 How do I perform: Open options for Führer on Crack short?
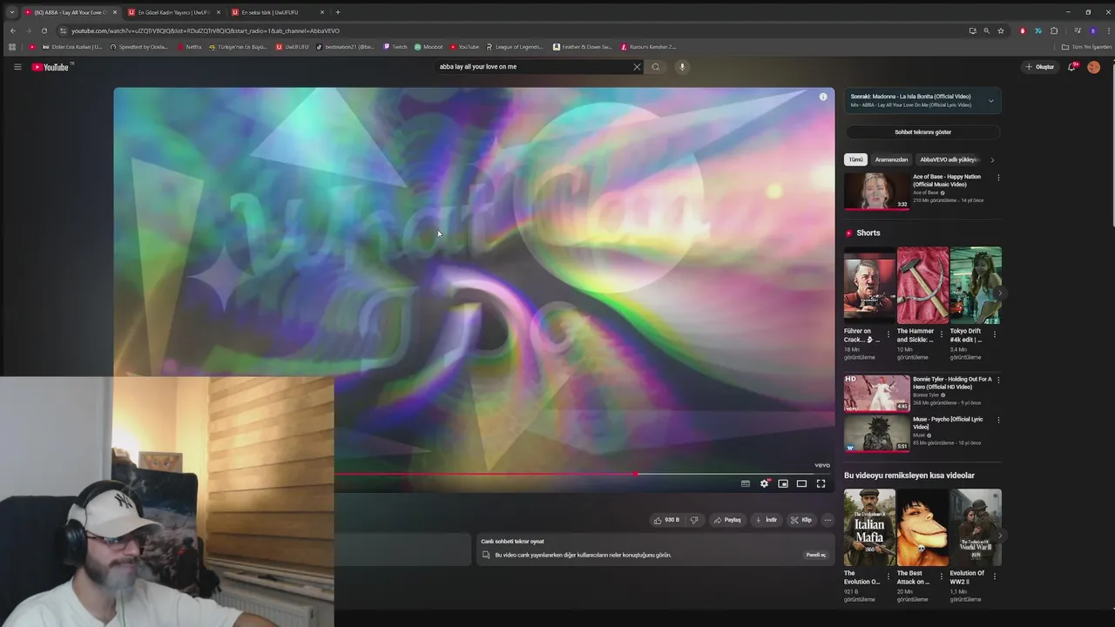tap(889, 334)
